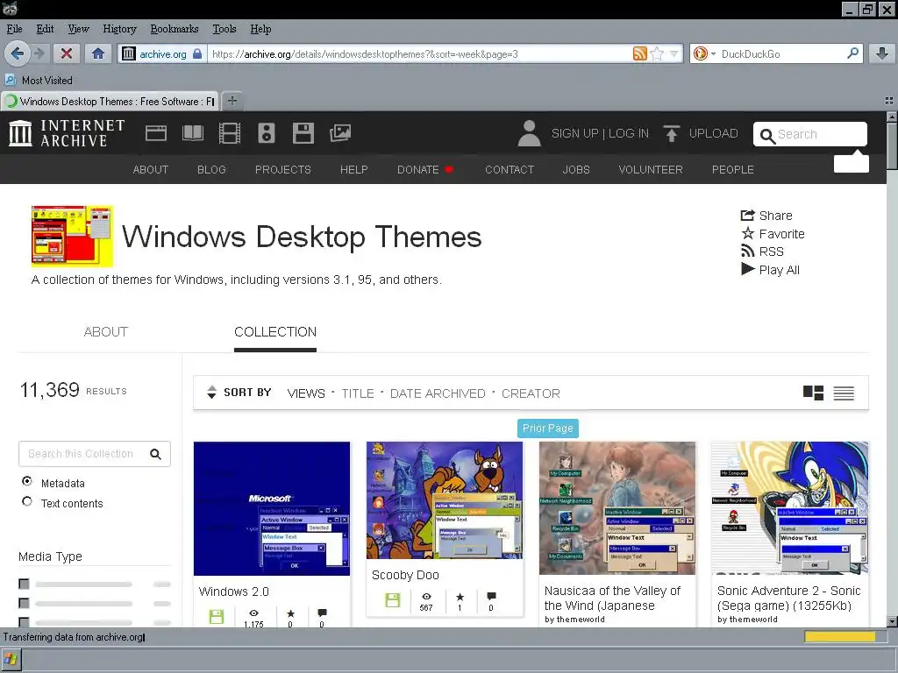Click the Upload arrow icon
Image resolution: width=898 pixels, height=673 pixels.
(x=671, y=133)
